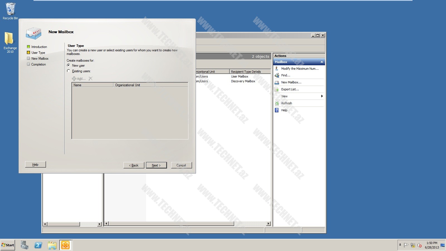Image resolution: width=446 pixels, height=251 pixels.
Task: Open Exchange Management Console taskbar icon
Action: pyautogui.click(x=66, y=245)
